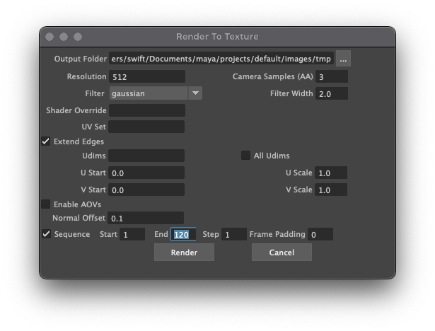The width and height of the screenshot is (435, 331).
Task: Click the Frame Padding field
Action: coord(320,234)
